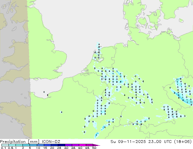Click the 'Su 09-11-2025' date text

tap(128, 142)
